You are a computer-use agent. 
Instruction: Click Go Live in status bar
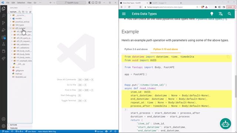point(99,132)
